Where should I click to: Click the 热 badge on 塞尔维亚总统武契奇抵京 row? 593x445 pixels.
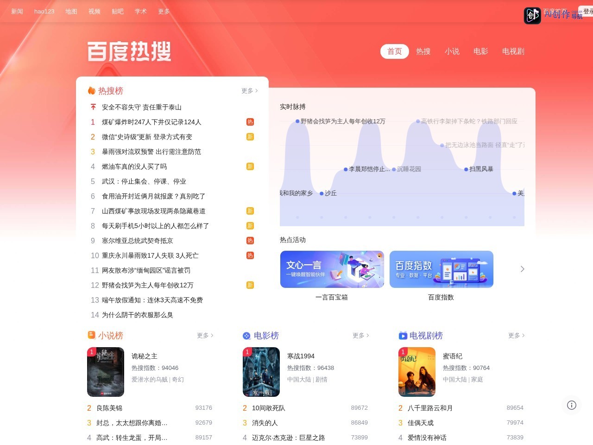coord(250,241)
